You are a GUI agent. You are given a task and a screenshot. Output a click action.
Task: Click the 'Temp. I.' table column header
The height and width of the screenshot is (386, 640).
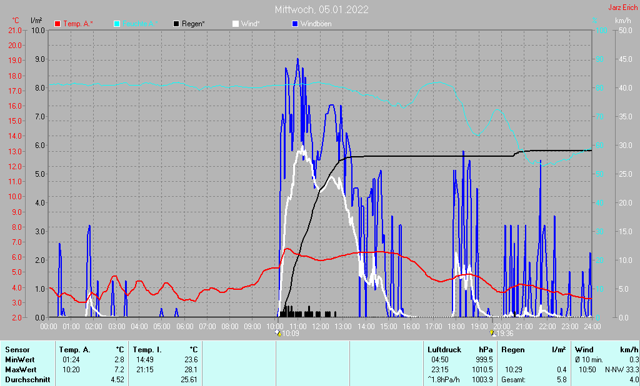click(x=147, y=350)
